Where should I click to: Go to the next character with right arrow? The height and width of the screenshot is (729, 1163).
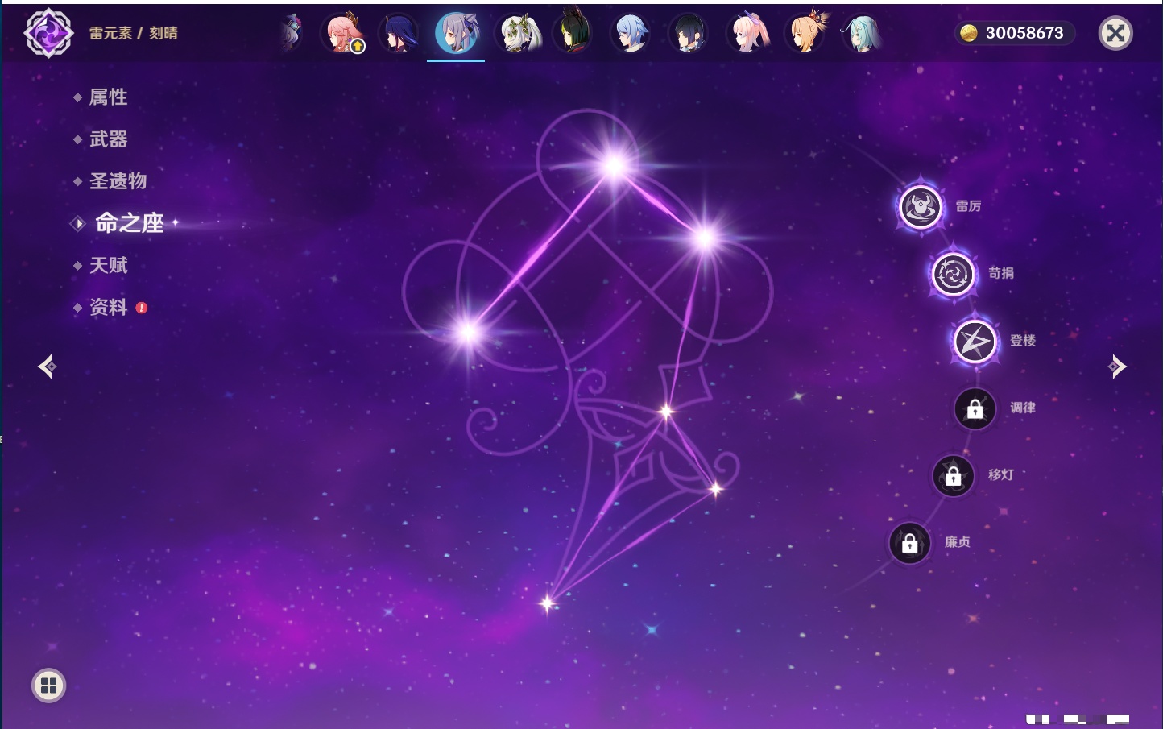click(x=1117, y=367)
